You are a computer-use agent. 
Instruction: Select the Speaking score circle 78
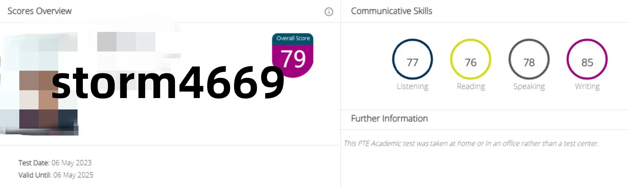(x=529, y=59)
